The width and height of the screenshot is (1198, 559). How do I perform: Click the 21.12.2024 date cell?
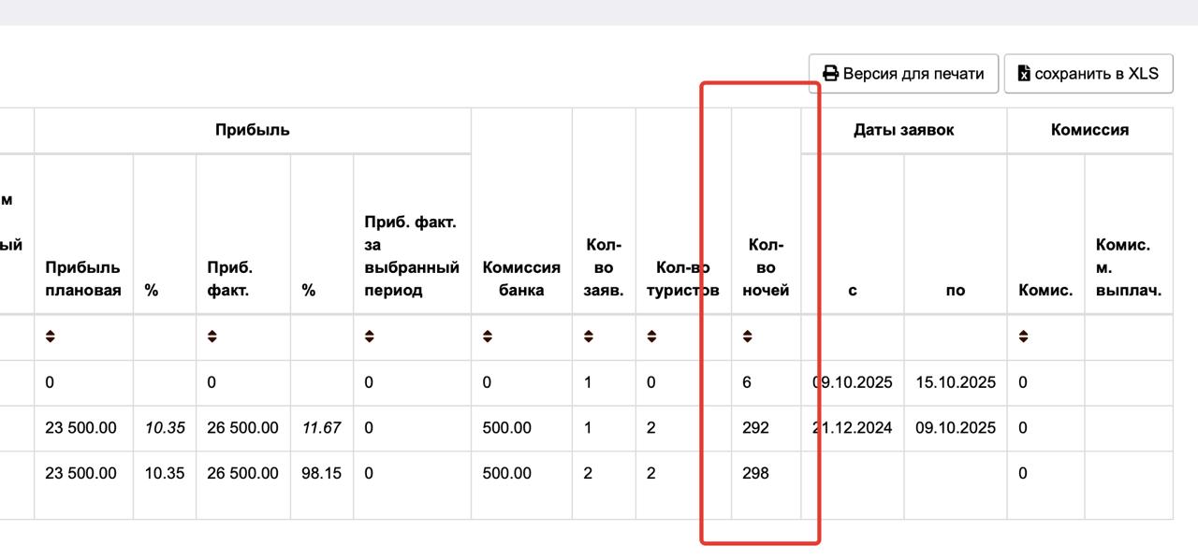854,428
